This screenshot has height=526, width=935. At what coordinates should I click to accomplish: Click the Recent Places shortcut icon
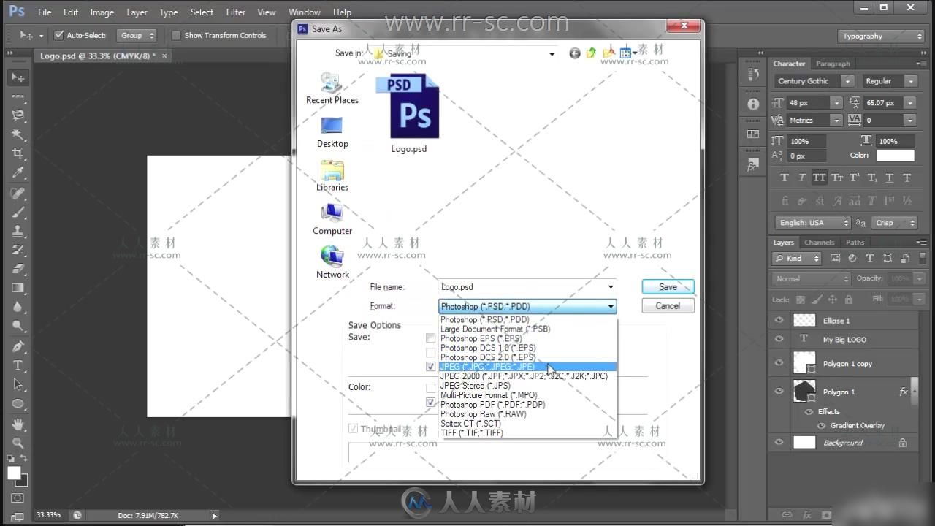(x=332, y=83)
